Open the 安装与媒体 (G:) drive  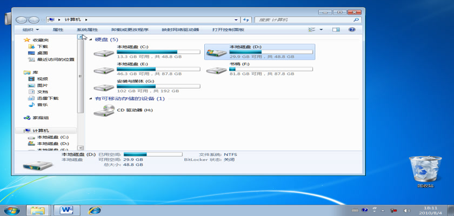[104, 87]
